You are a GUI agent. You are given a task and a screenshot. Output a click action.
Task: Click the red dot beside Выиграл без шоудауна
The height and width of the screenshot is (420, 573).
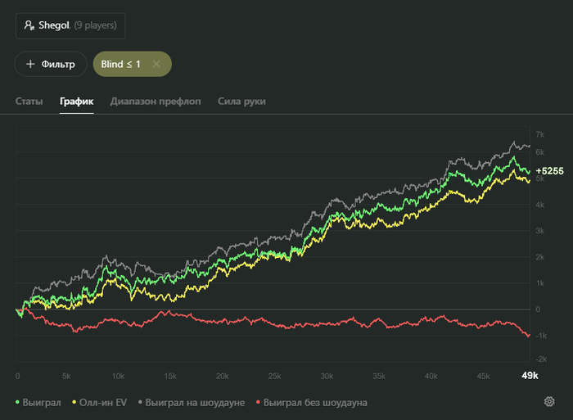[259, 402]
